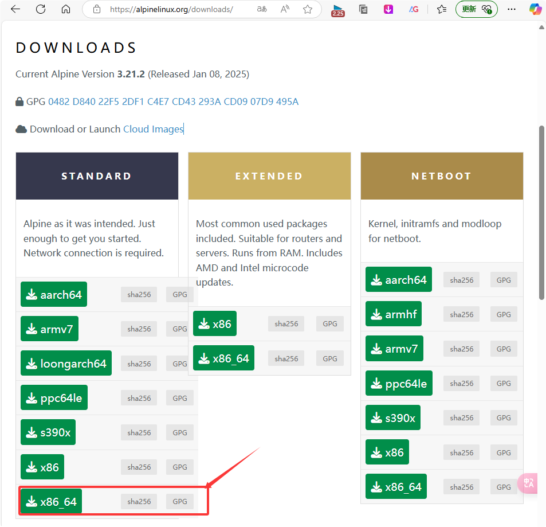Open the 2.25 badge extension
Viewport: 546px width, 527px height.
point(338,10)
